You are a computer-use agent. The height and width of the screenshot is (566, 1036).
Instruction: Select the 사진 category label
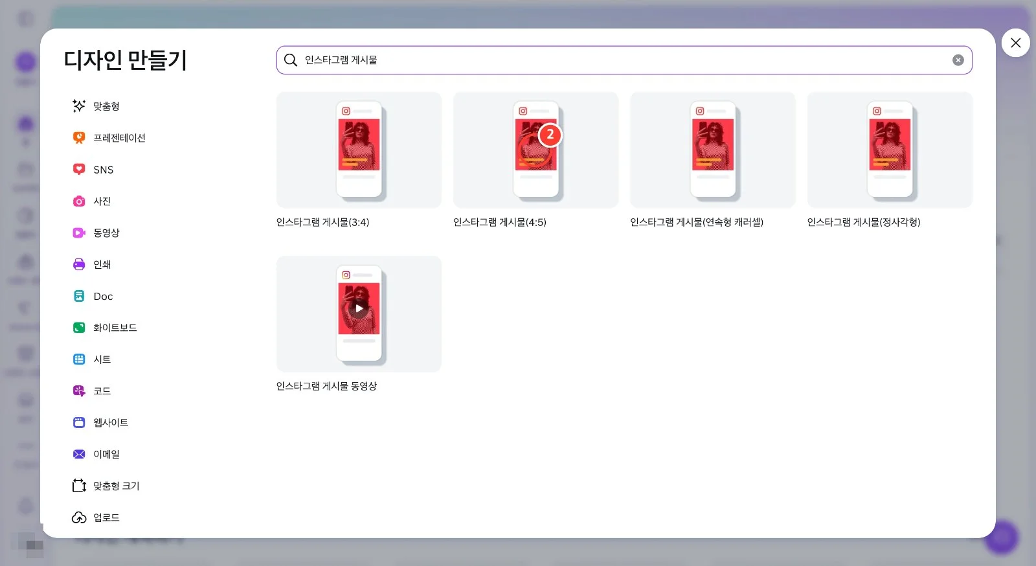[x=102, y=201]
